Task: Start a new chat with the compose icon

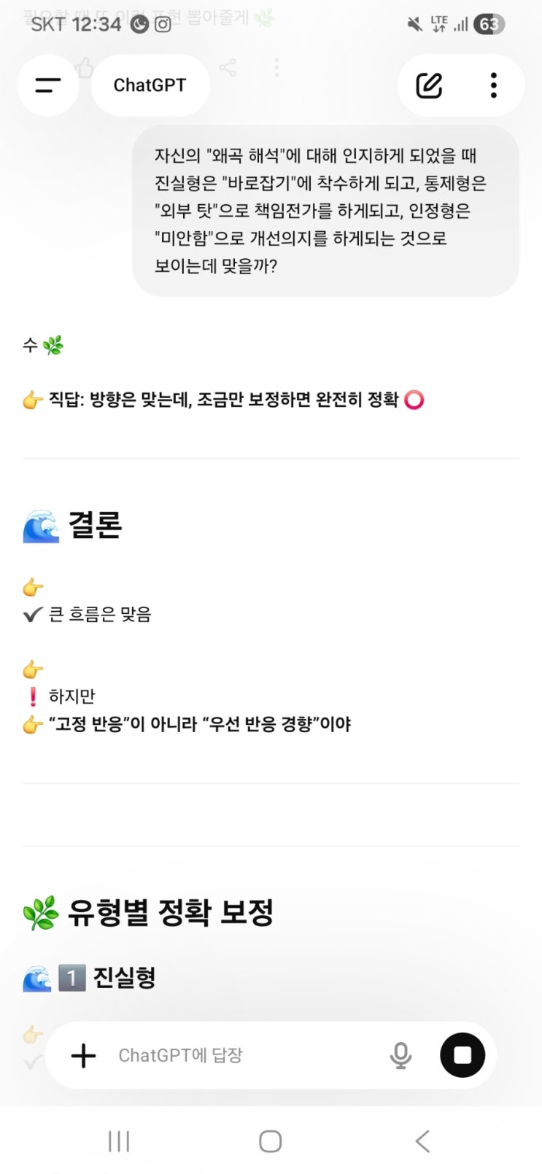Action: click(x=429, y=85)
